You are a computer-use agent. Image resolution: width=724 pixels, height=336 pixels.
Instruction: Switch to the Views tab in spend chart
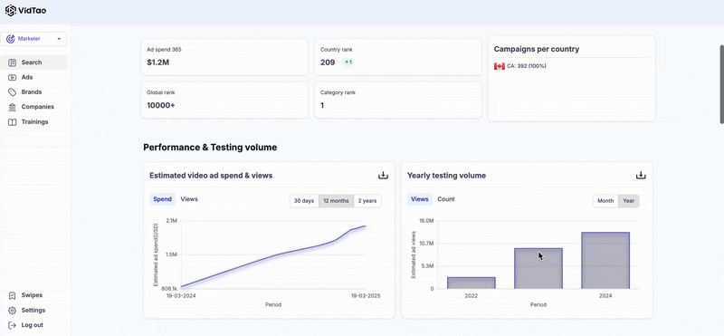189,199
